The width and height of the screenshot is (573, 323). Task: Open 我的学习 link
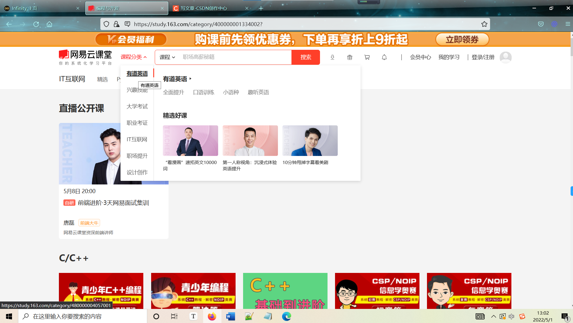pyautogui.click(x=449, y=57)
